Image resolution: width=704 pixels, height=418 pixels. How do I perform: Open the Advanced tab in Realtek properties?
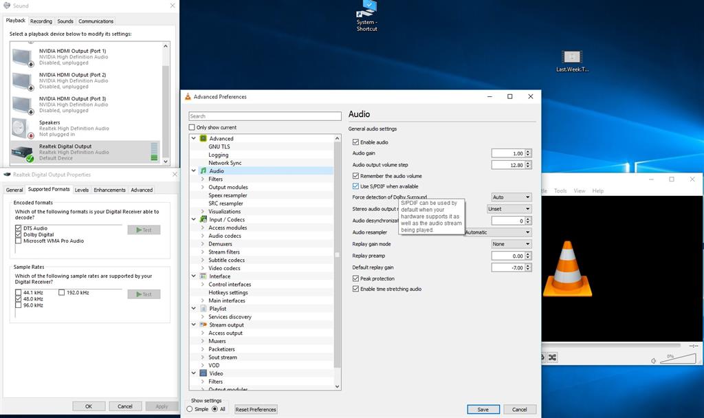142,190
